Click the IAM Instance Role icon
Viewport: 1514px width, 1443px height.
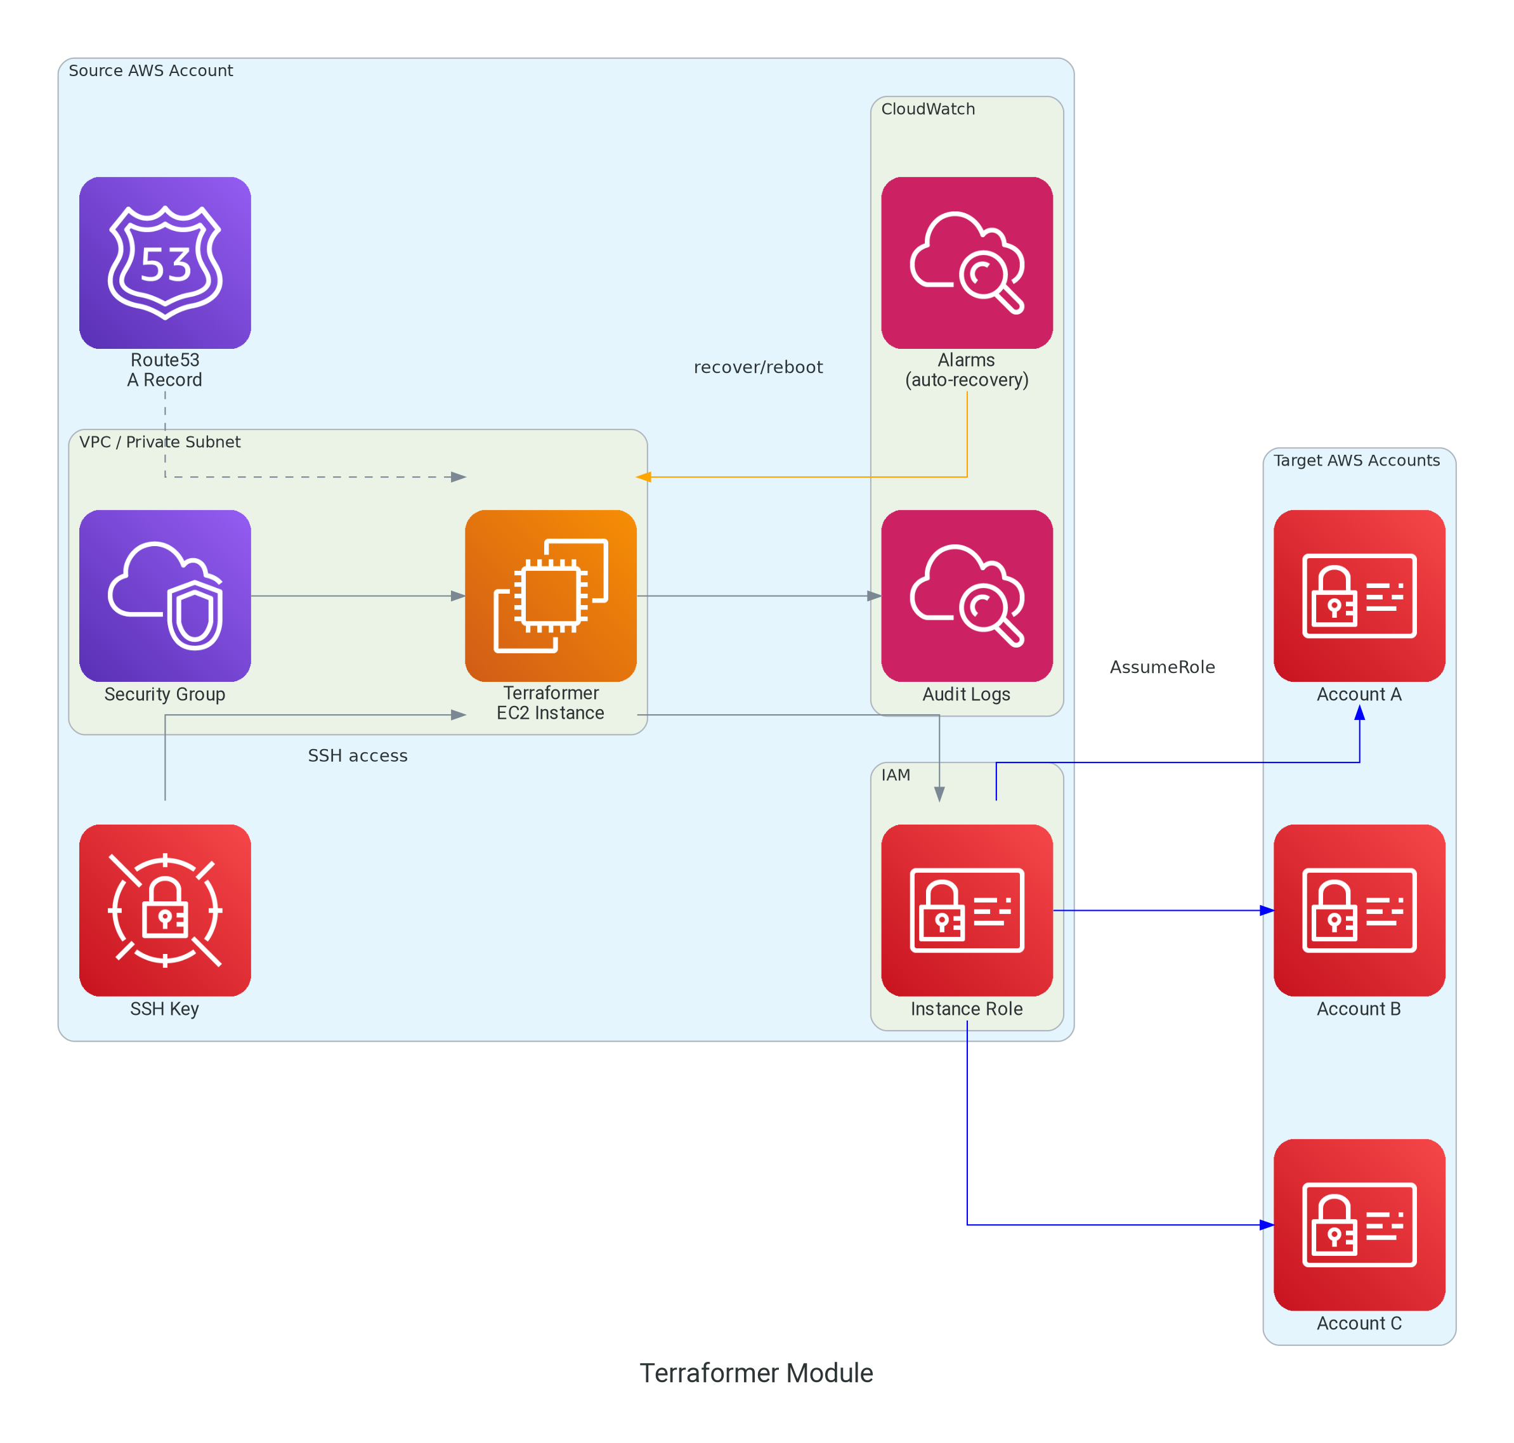coord(966,910)
